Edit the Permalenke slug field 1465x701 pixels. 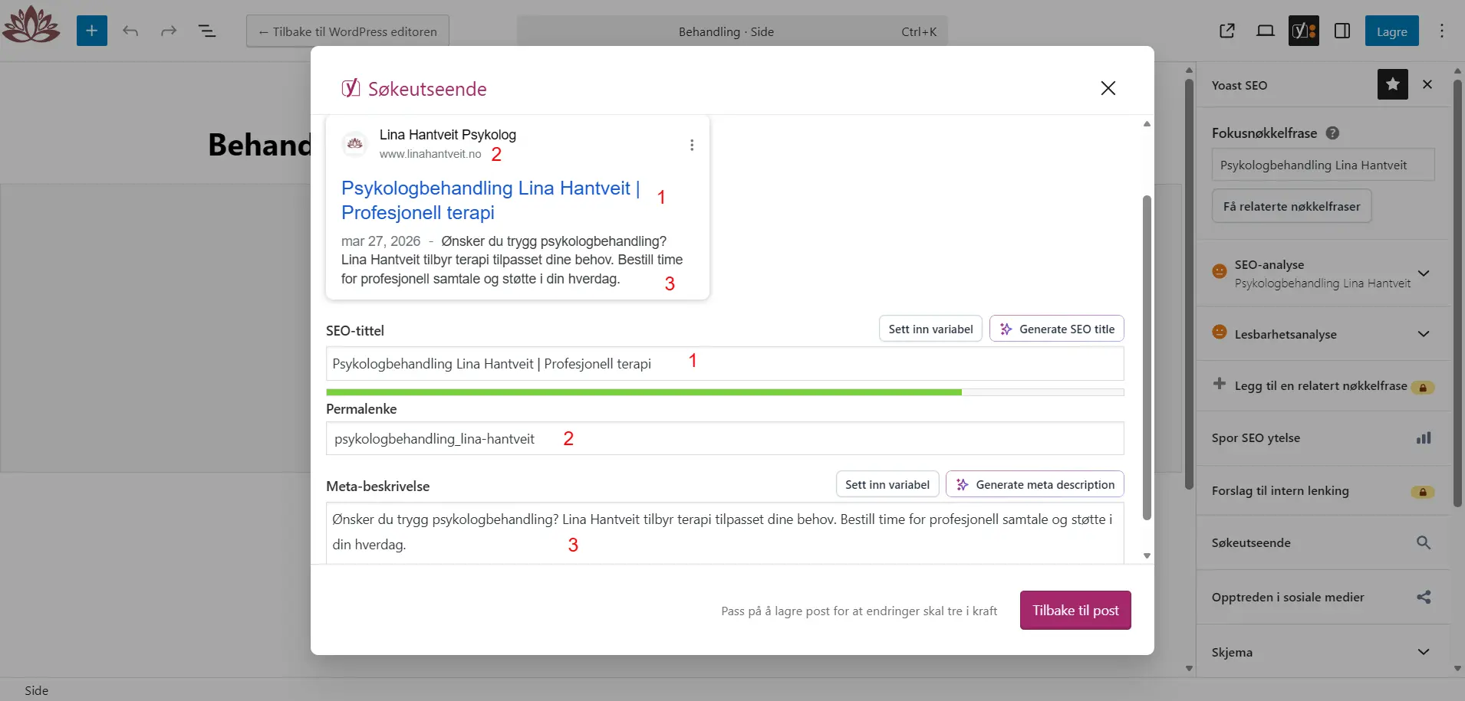tap(725, 438)
